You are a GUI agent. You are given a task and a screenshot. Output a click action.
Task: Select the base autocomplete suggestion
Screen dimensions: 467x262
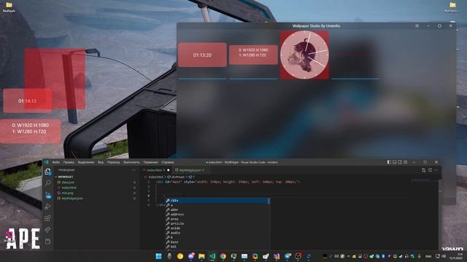tap(217, 242)
